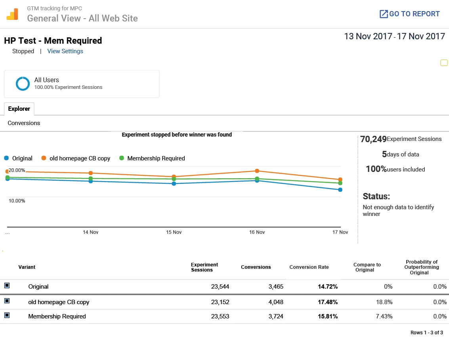Sort by Conversion Rate column header
This screenshot has height=347, width=449.
309,267
